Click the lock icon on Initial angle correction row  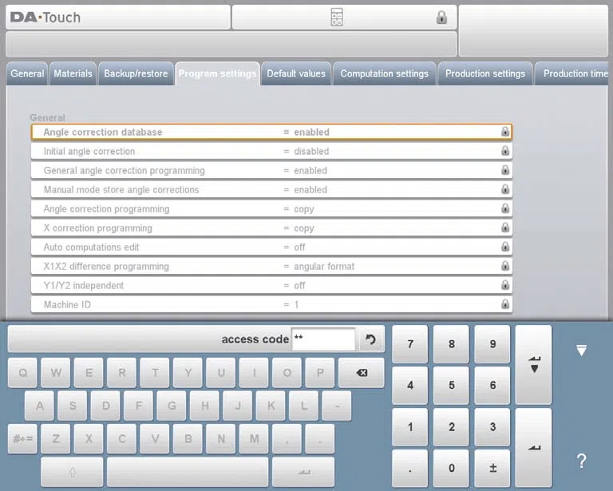[505, 151]
